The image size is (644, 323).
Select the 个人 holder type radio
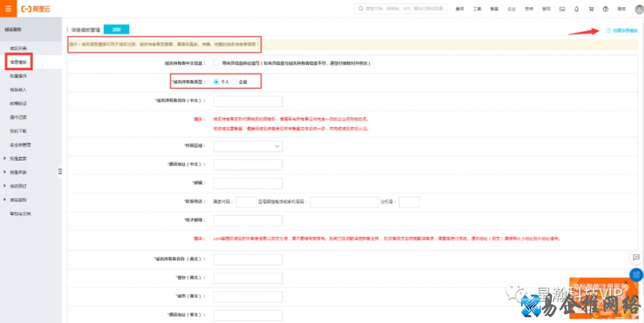coord(216,82)
